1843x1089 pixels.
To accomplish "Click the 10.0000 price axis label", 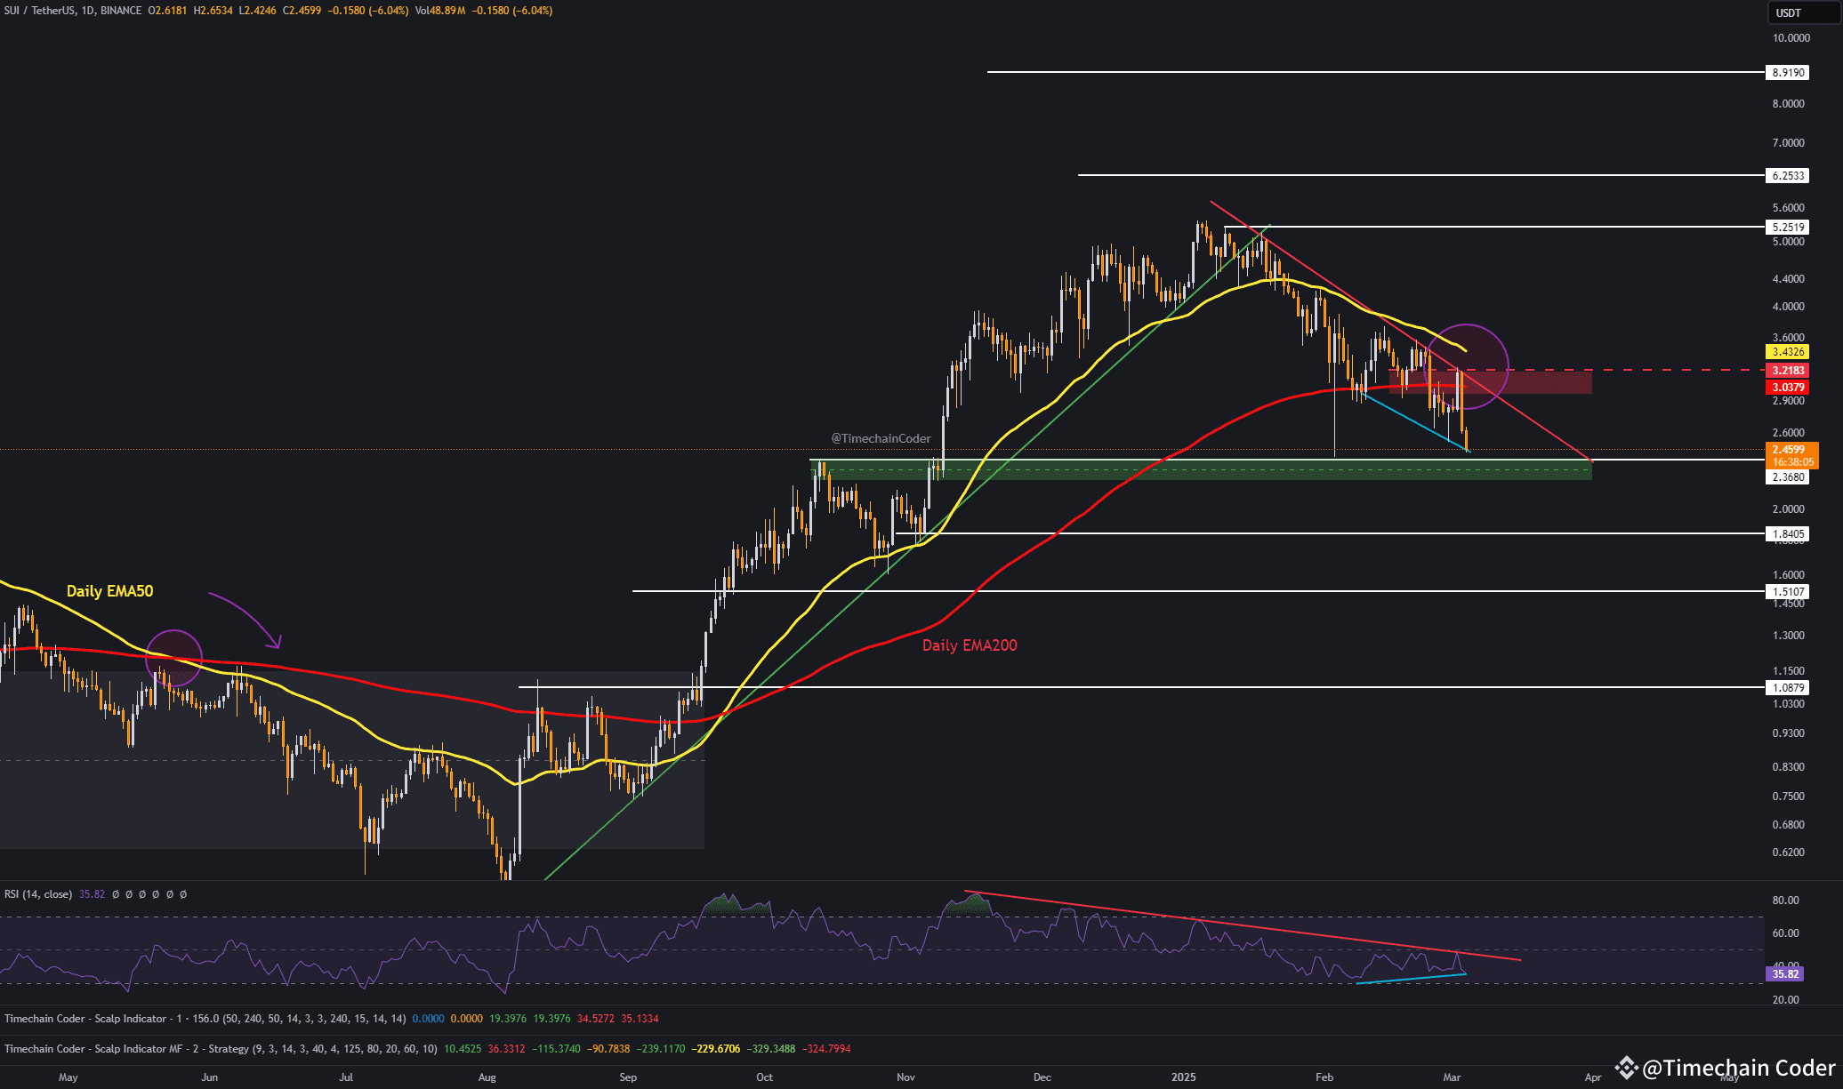I will 1791,38.
